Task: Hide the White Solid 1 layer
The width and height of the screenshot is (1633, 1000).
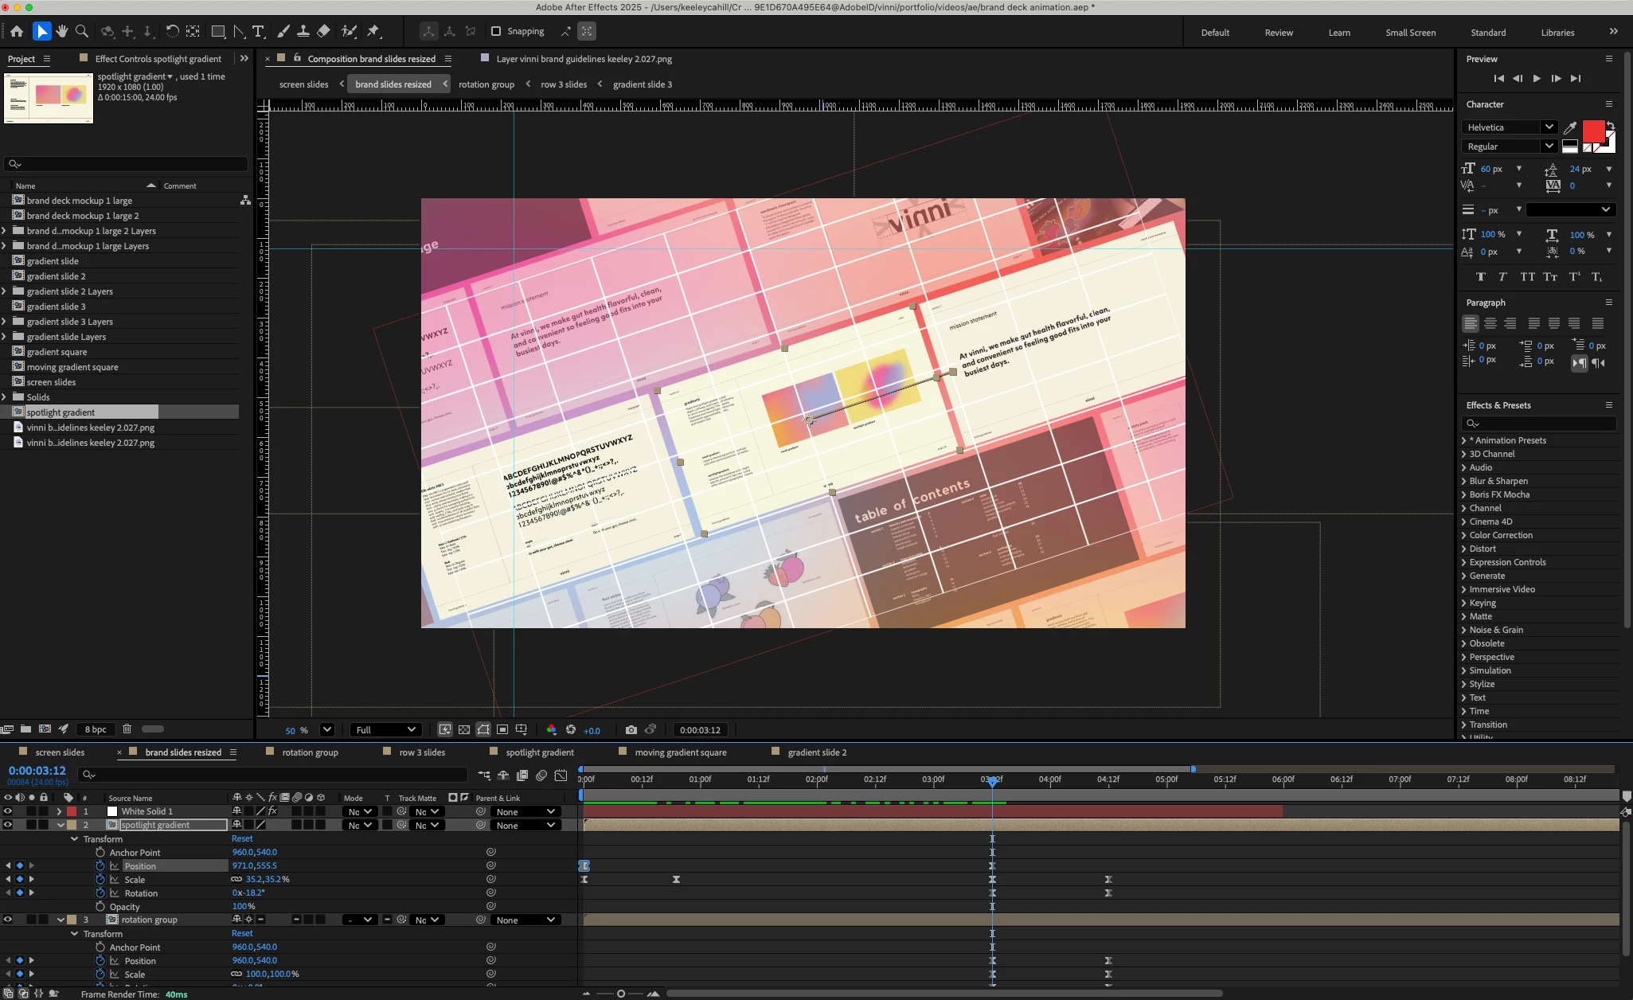Action: [8, 811]
